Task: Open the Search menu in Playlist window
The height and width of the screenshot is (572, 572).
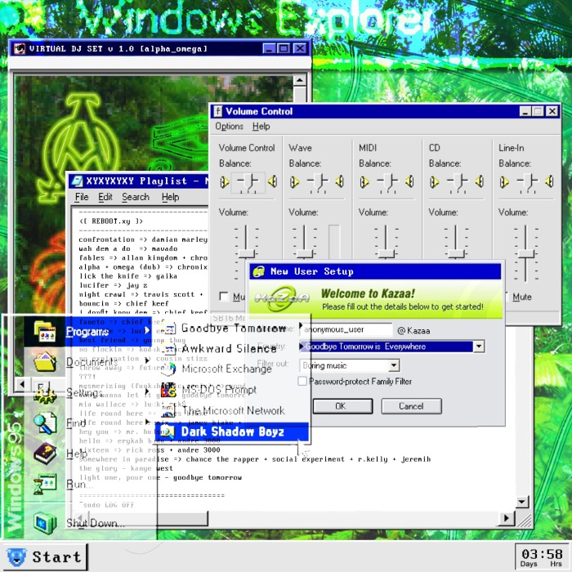Action: [136, 197]
